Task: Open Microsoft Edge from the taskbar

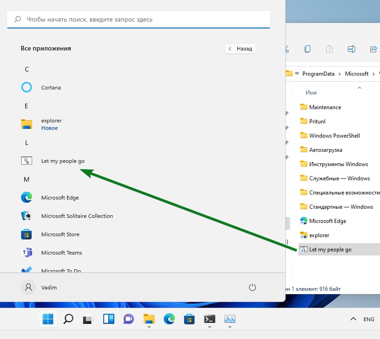Action: (x=169, y=319)
